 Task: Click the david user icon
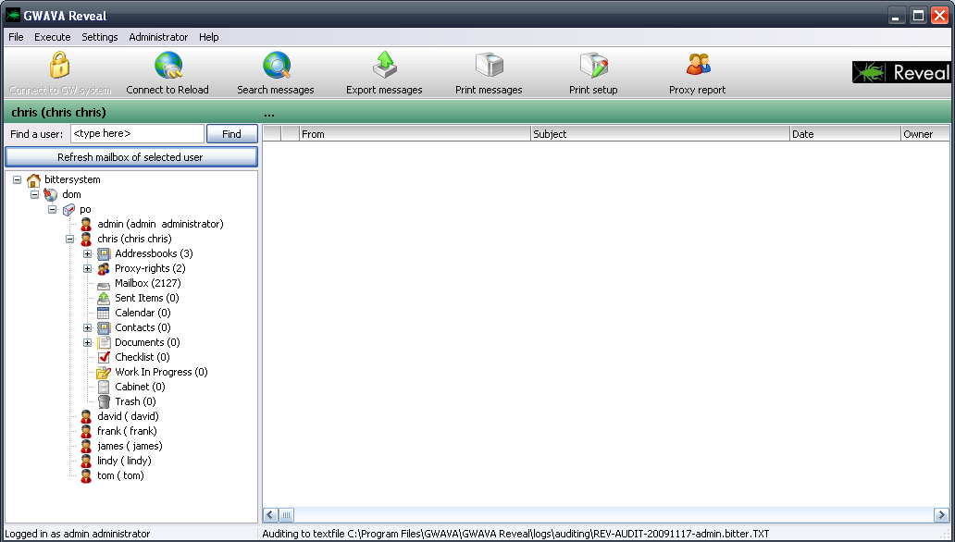click(86, 416)
